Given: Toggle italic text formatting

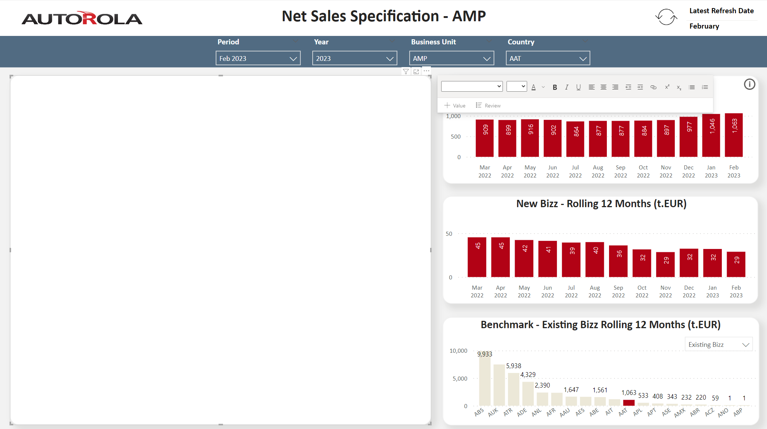Looking at the screenshot, I should pyautogui.click(x=566, y=87).
